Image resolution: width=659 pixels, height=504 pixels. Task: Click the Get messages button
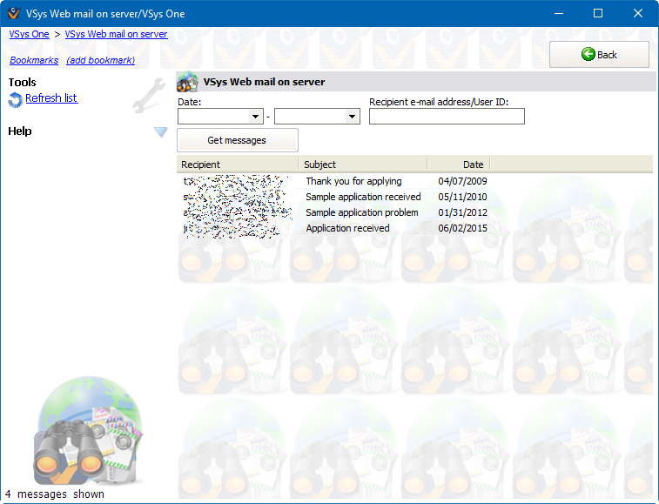tap(237, 140)
